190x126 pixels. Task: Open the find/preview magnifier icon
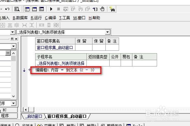click(x=17, y=9)
